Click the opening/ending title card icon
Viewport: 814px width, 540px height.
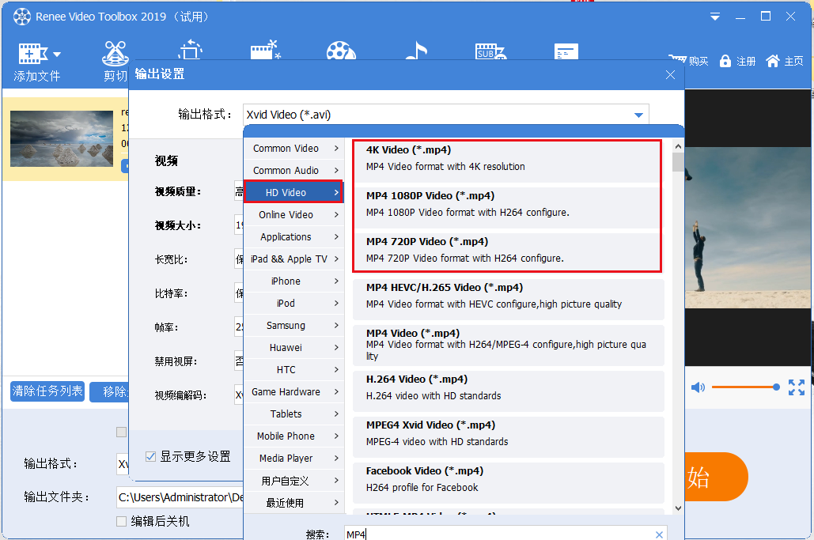[566, 51]
